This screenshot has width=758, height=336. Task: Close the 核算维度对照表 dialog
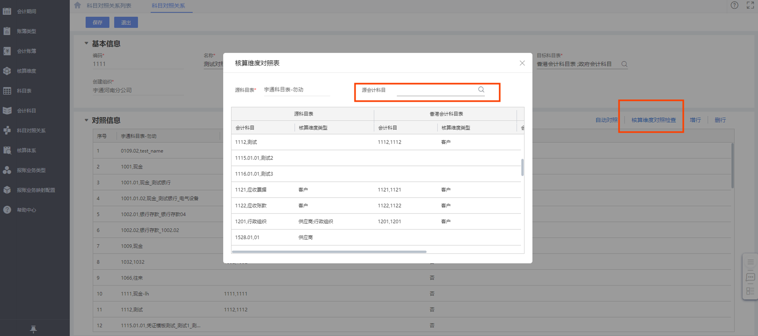(x=522, y=63)
